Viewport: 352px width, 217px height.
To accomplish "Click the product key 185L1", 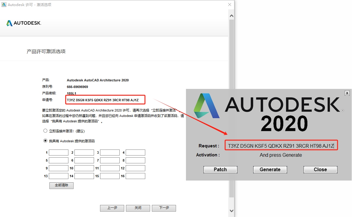I will (x=71, y=93).
